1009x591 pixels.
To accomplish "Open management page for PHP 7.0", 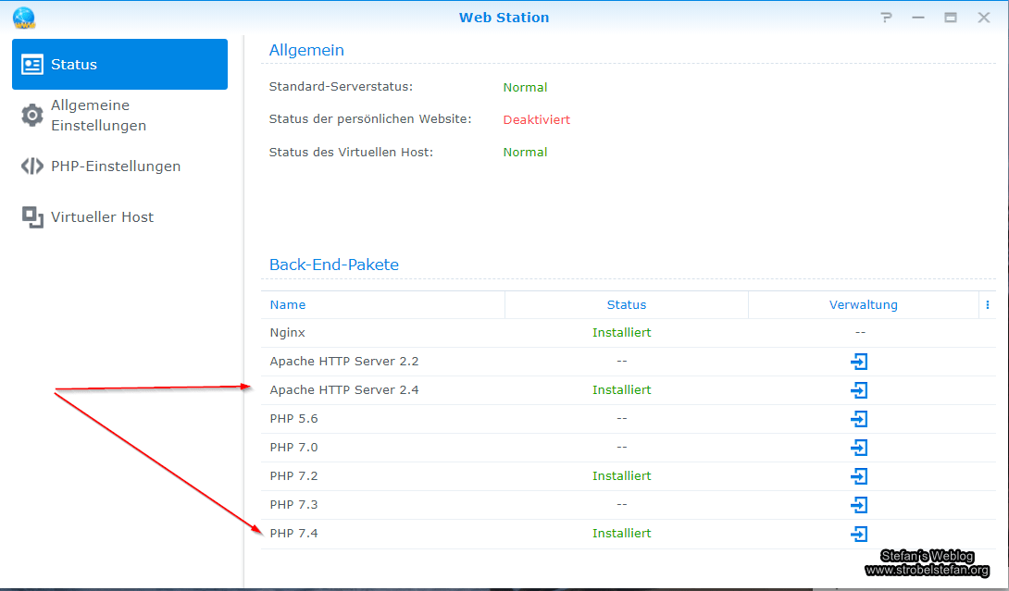I will pyautogui.click(x=859, y=448).
